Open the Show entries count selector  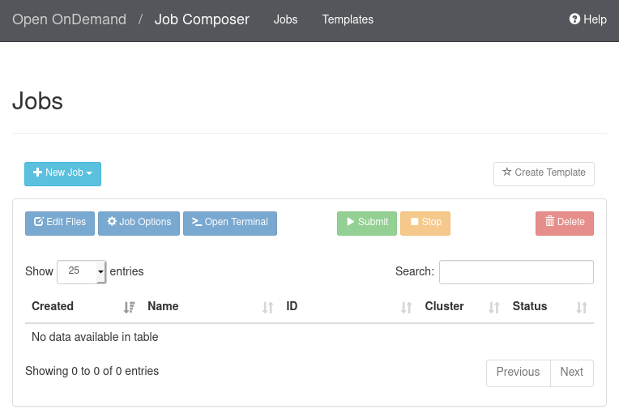tap(81, 271)
